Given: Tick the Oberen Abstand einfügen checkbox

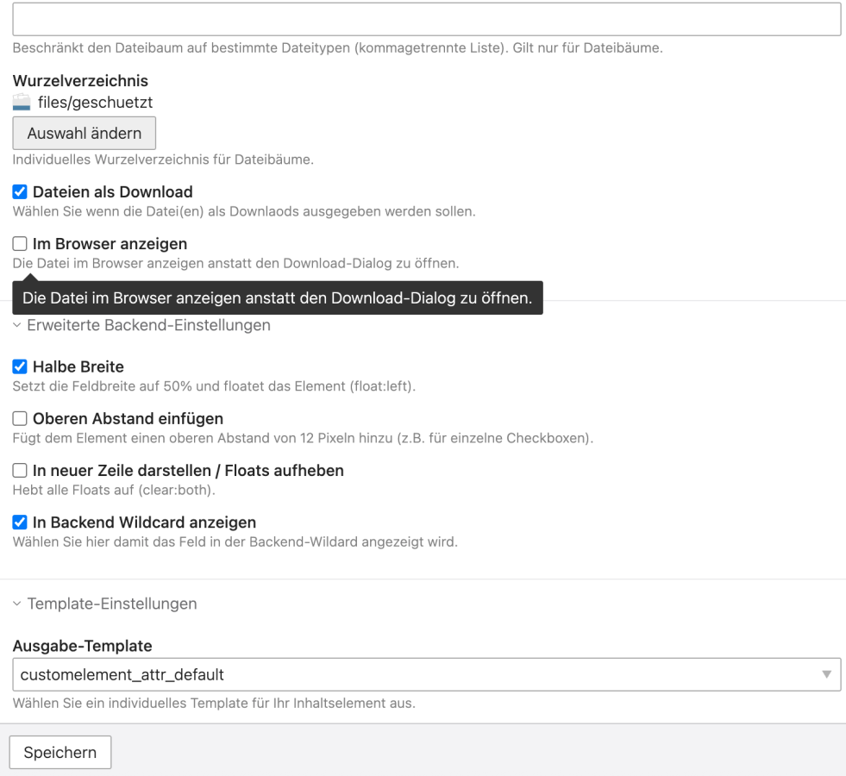Looking at the screenshot, I should pyautogui.click(x=21, y=419).
